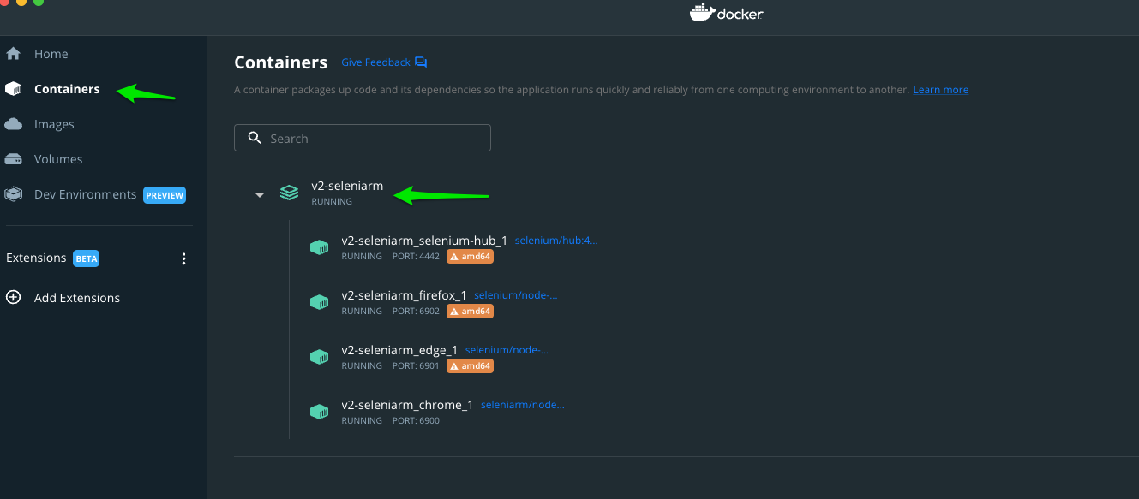The height and width of the screenshot is (499, 1139).
Task: Click amd64 warning badge on firefox_1
Action: pyautogui.click(x=470, y=311)
